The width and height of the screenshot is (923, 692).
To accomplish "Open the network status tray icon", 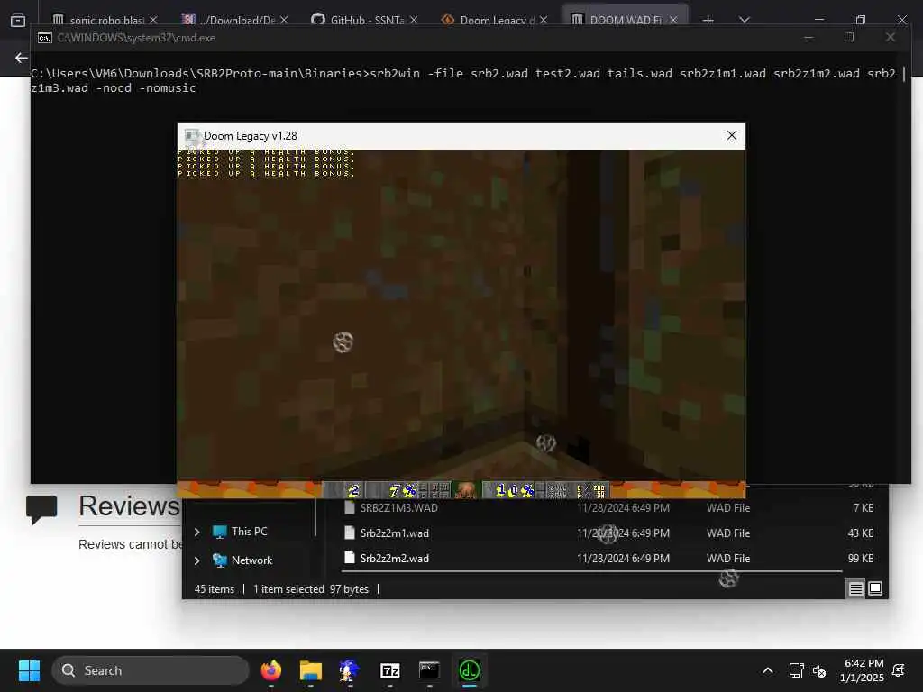I will pos(796,670).
